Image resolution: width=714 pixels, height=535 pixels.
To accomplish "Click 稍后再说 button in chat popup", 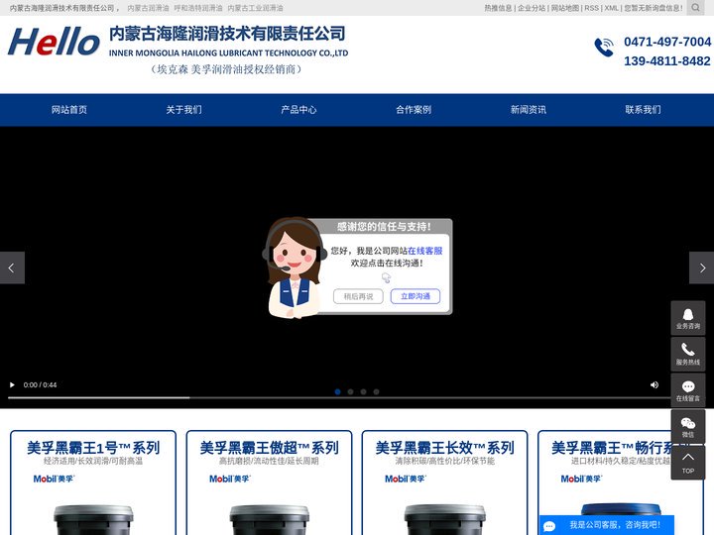I will coord(358,296).
